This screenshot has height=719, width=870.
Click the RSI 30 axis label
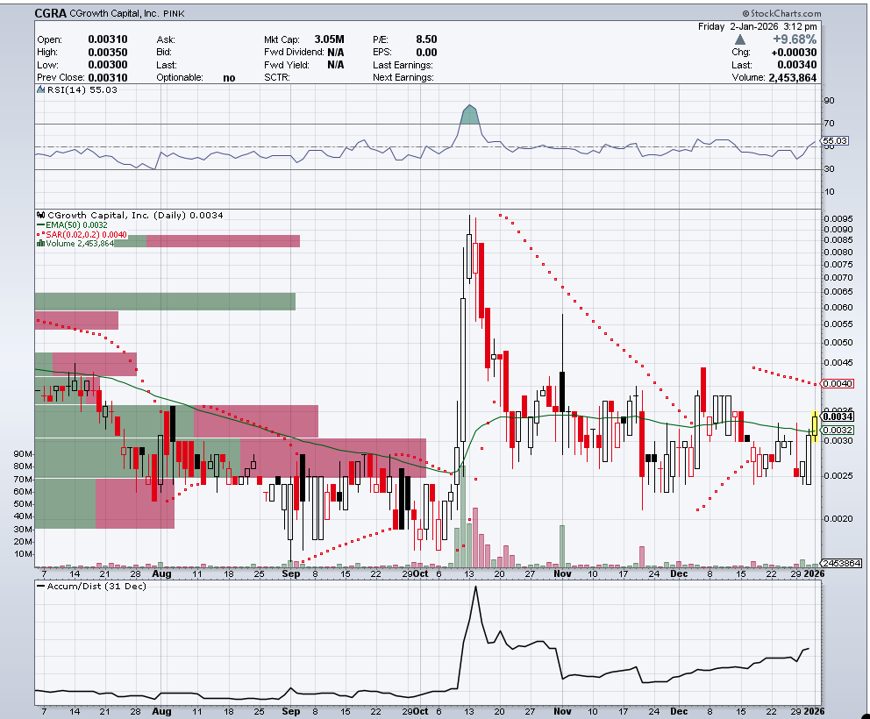(829, 168)
